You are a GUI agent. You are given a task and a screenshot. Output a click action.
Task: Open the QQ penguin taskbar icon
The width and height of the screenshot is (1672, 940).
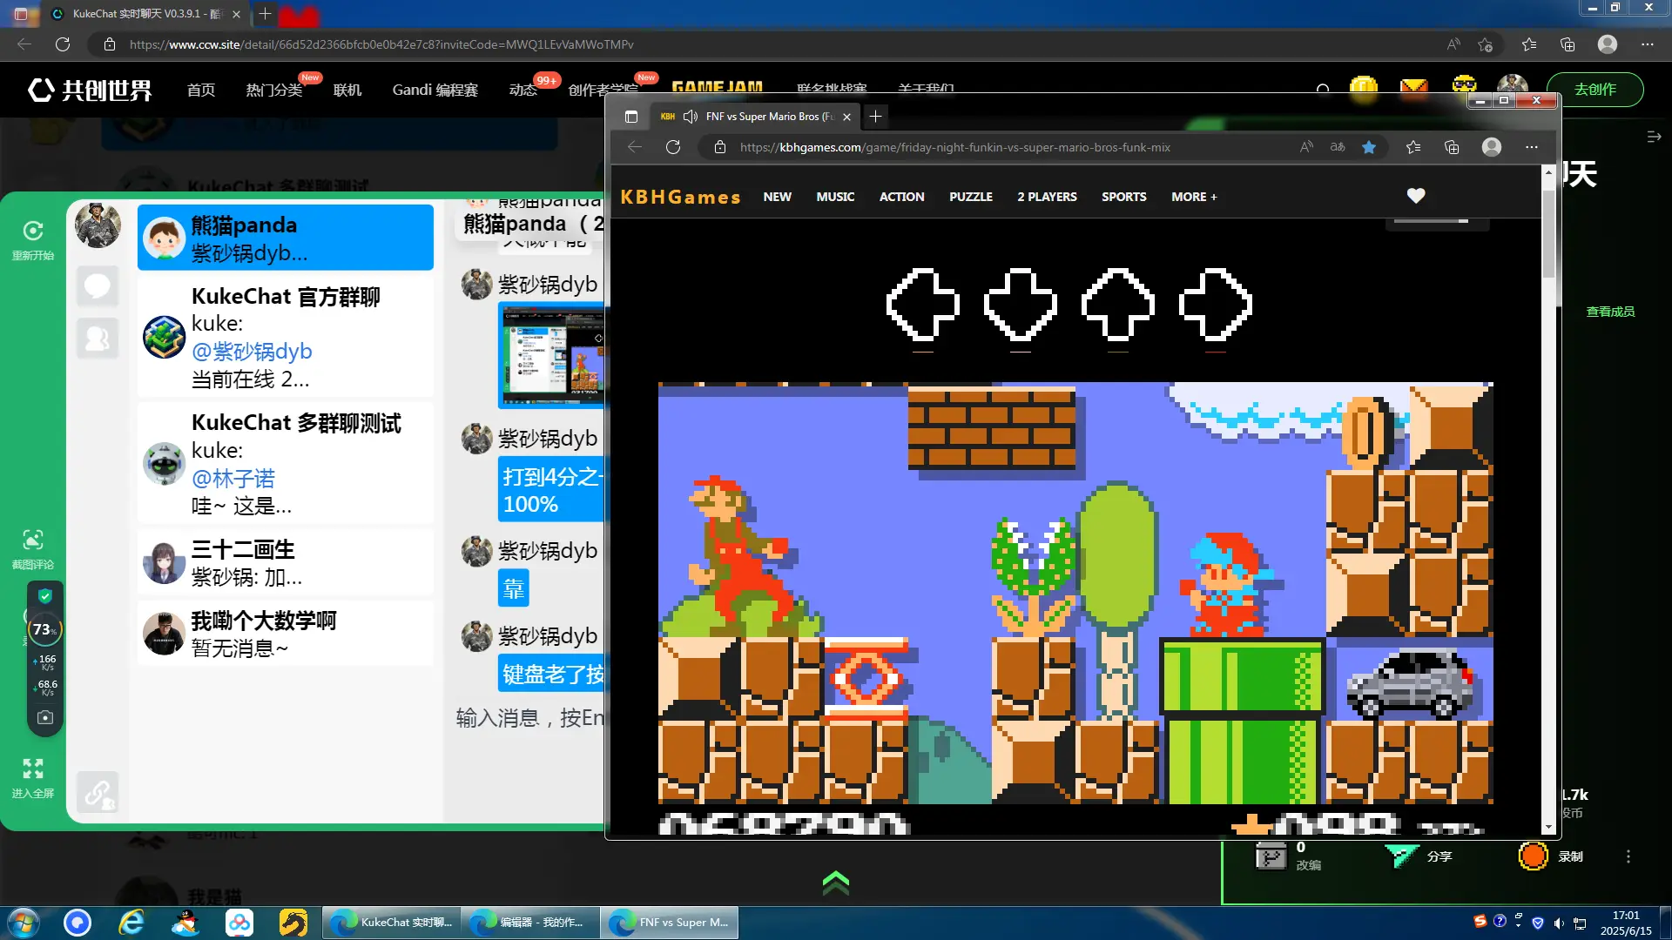point(185,923)
